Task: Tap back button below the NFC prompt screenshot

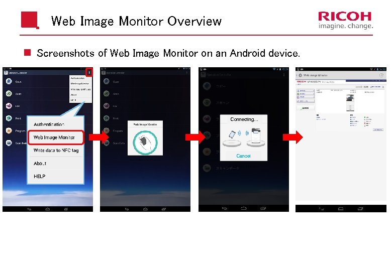Action: tap(127, 209)
